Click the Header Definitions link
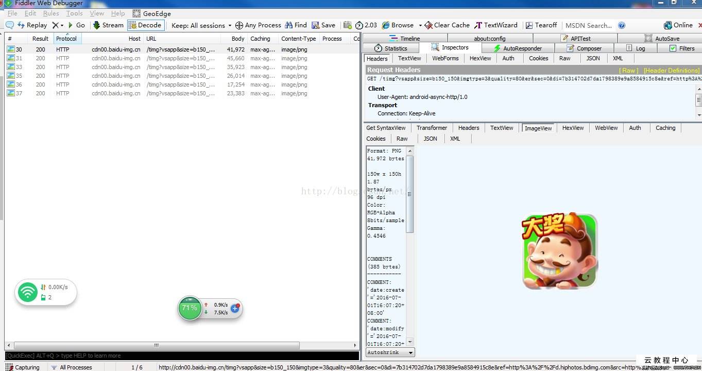 coord(672,70)
